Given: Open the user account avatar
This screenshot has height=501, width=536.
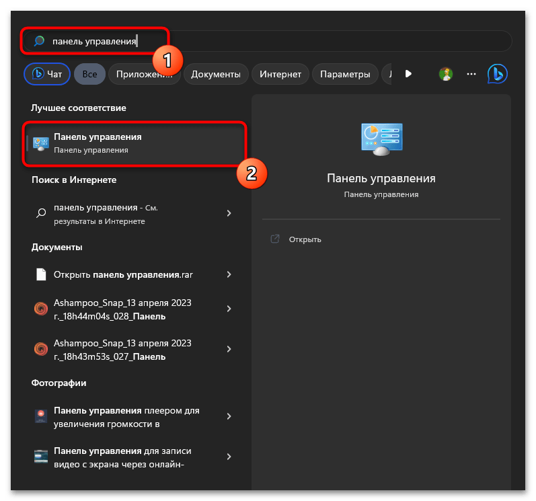Looking at the screenshot, I should point(446,74).
